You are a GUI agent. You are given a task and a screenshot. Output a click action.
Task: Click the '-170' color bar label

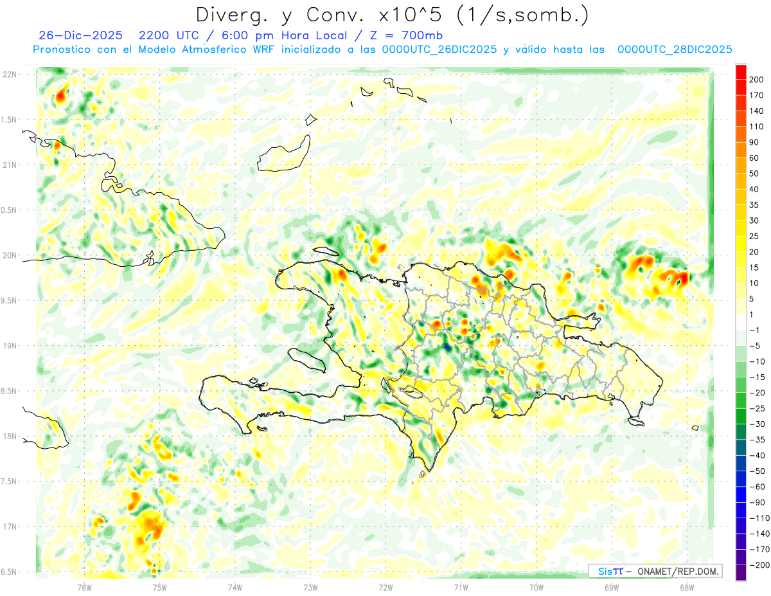tap(759, 549)
